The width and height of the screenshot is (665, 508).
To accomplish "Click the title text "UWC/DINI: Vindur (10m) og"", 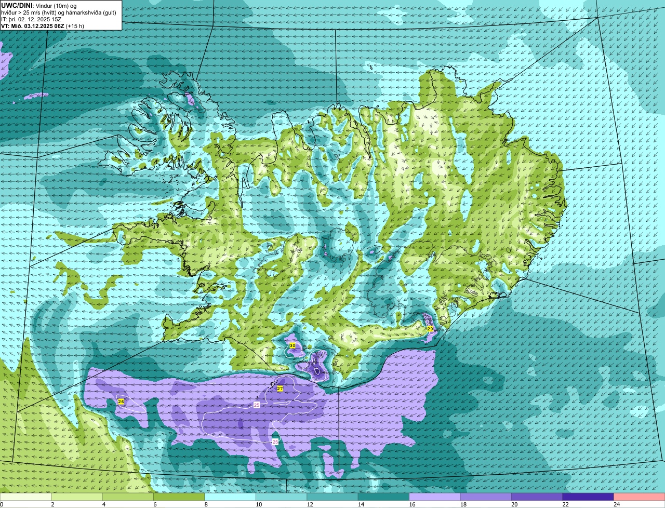I will (x=39, y=5).
